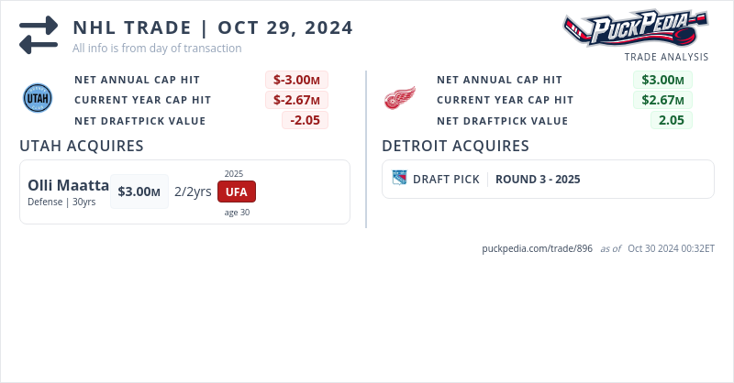
Task: Click the 2/2yrs contract term text
Action: click(193, 191)
